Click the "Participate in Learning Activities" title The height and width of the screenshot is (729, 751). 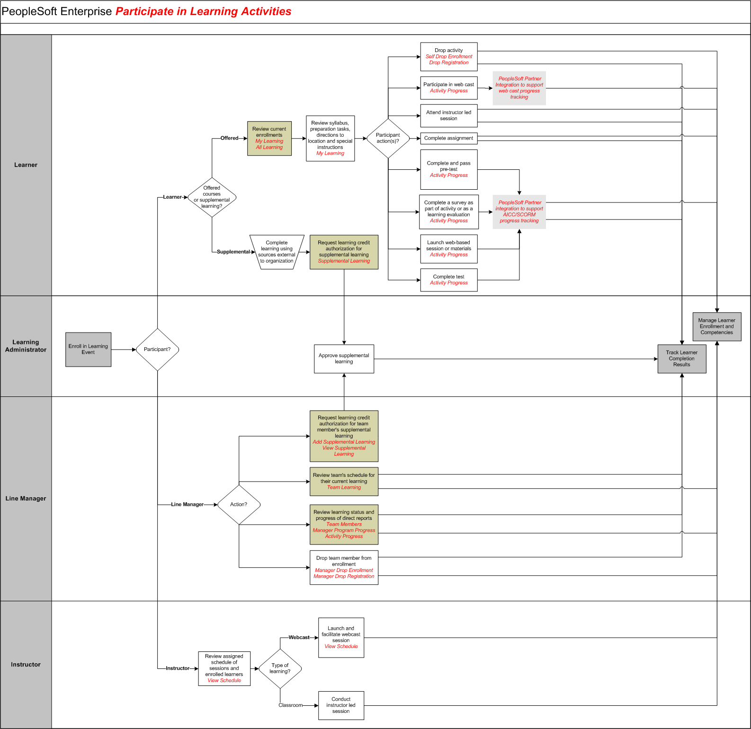coord(204,11)
